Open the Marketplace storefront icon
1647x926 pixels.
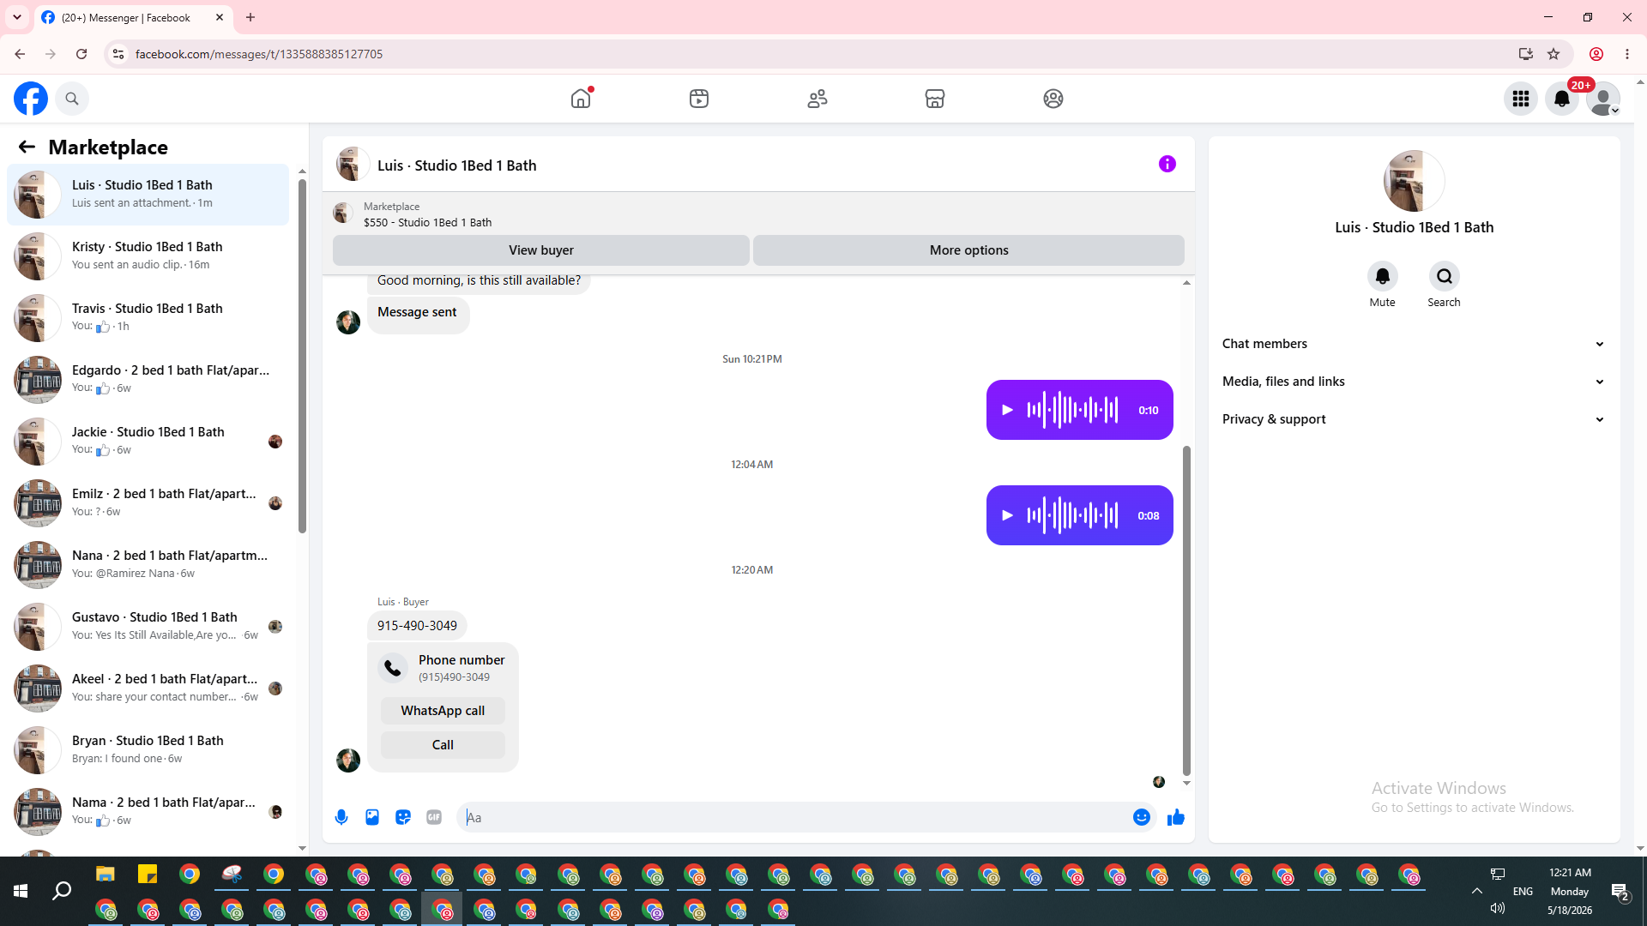point(935,99)
